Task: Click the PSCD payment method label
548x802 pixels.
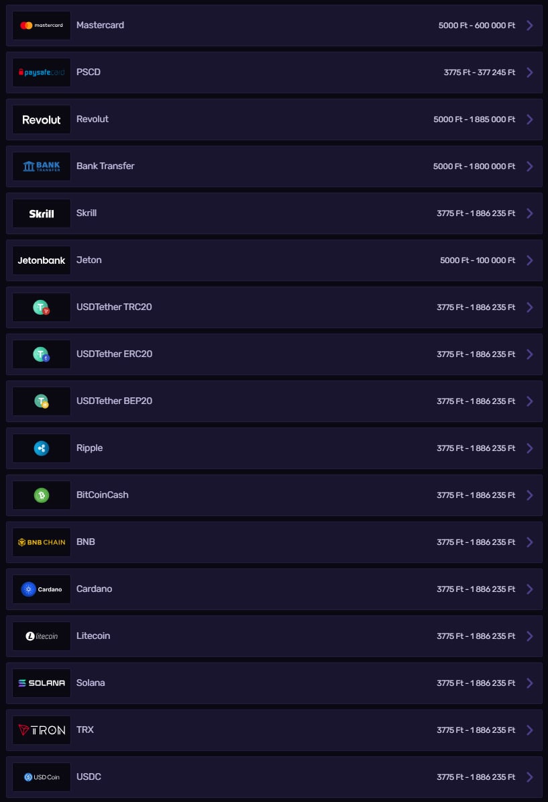Action: [x=89, y=72]
